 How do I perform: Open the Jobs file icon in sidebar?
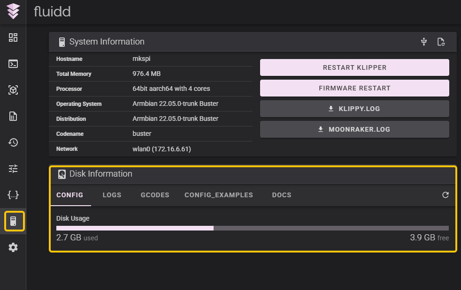click(x=13, y=117)
